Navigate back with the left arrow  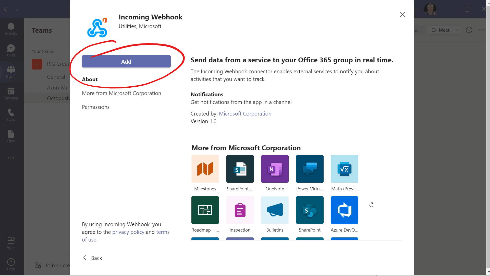pos(6,9)
